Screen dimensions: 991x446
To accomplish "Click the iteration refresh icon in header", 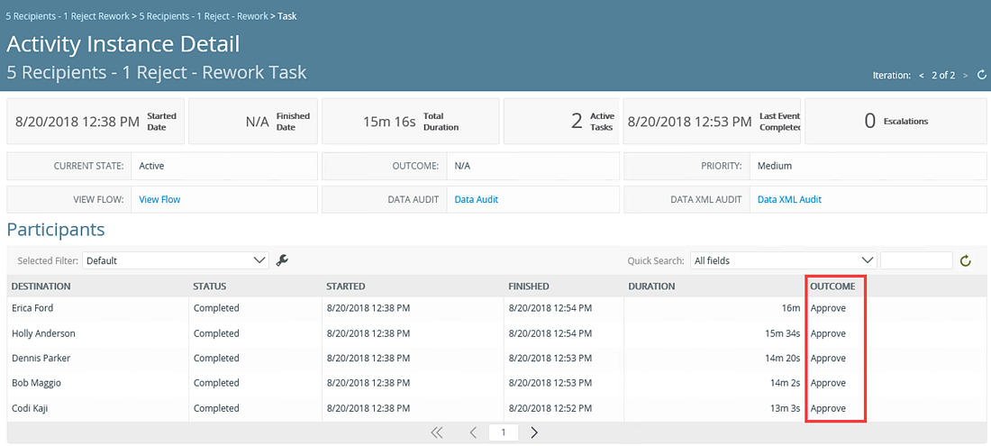I will (981, 76).
